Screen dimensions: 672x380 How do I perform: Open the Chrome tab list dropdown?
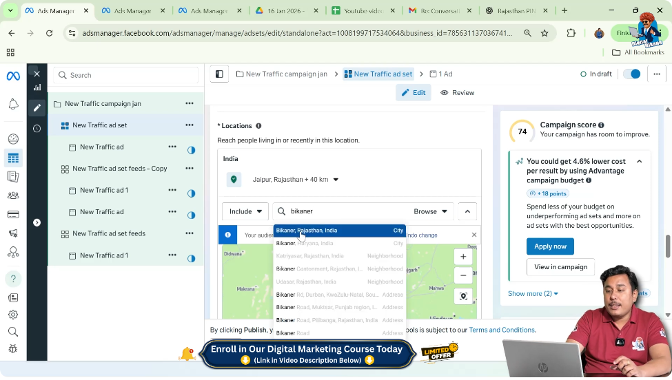point(10,11)
